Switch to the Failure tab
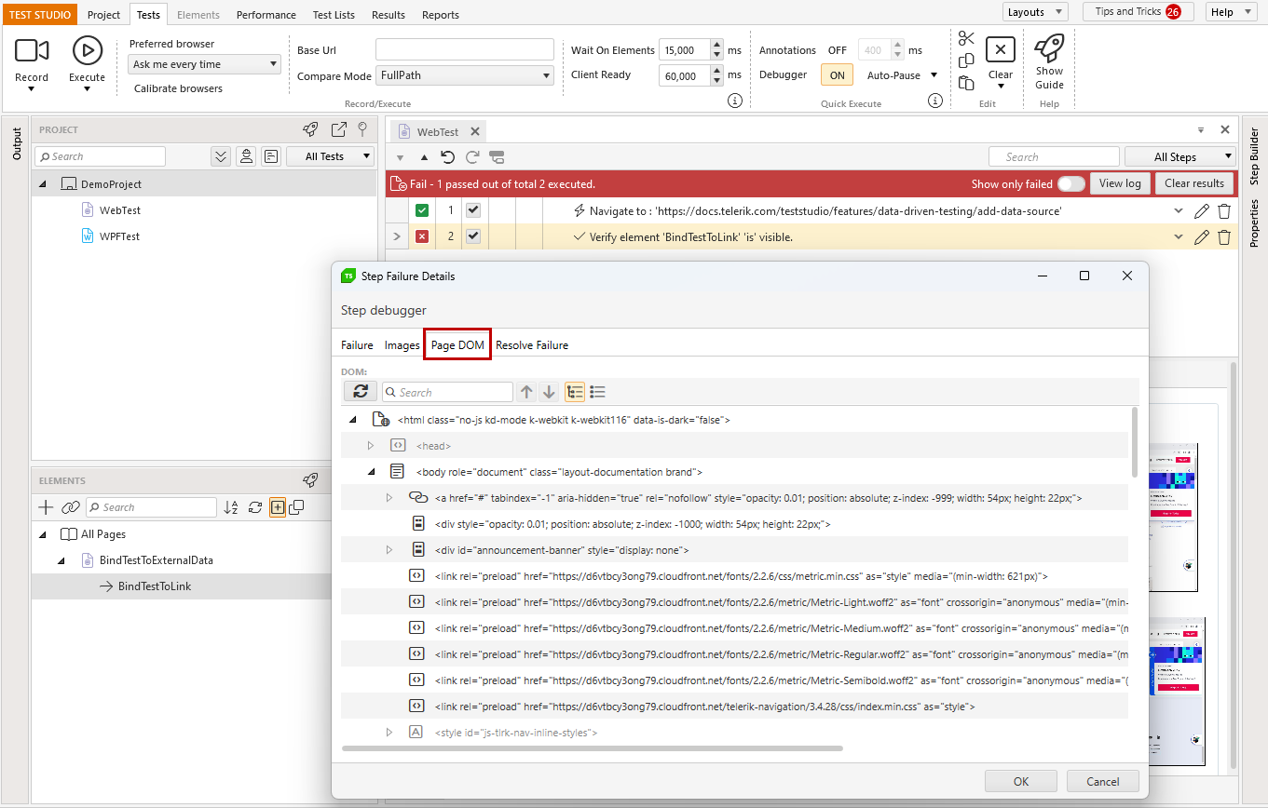The image size is (1268, 808). 357,345
